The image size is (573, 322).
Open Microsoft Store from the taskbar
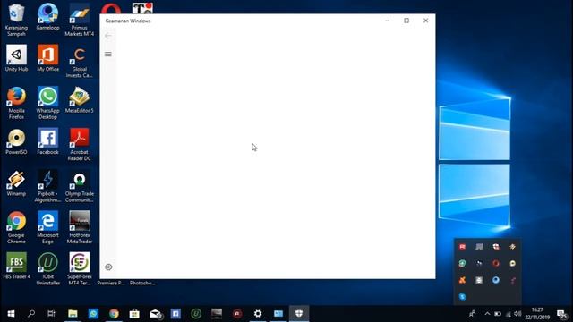pos(134,314)
